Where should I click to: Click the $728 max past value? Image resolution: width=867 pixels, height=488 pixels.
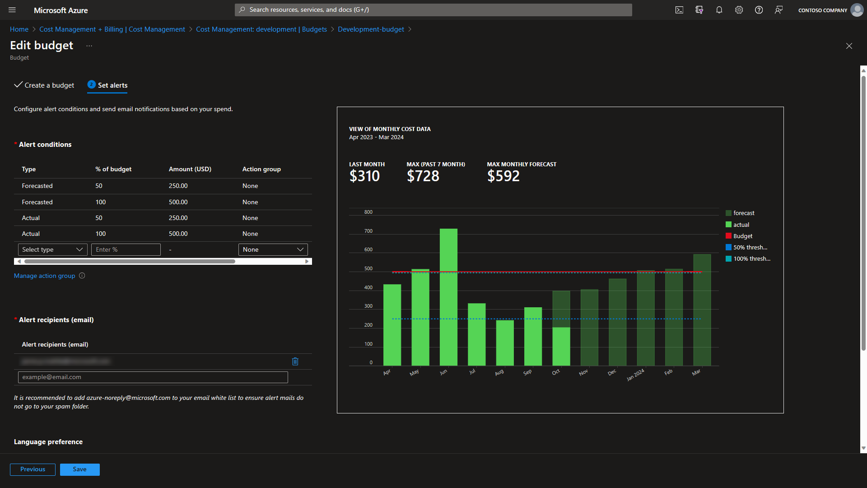tap(423, 176)
